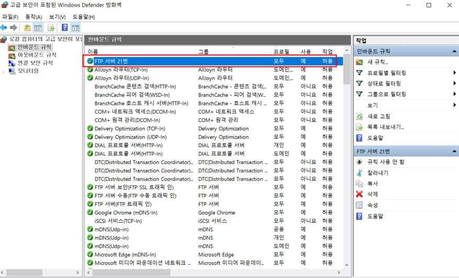The width and height of the screenshot is (459, 278).
Task: Sort by the 그룹 column header
Action: 233,51
